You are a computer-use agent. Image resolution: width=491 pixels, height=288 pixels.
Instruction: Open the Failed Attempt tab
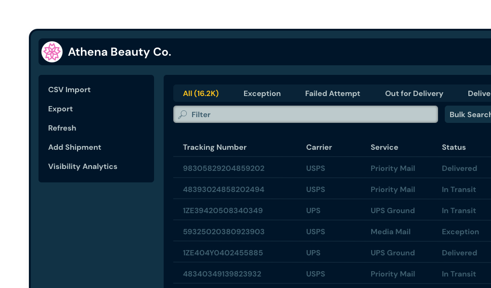pyautogui.click(x=332, y=93)
